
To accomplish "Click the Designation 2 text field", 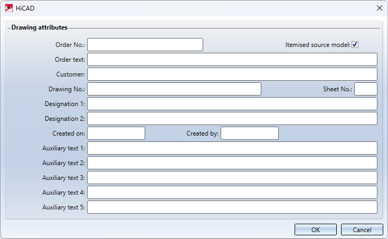I will point(232,119).
